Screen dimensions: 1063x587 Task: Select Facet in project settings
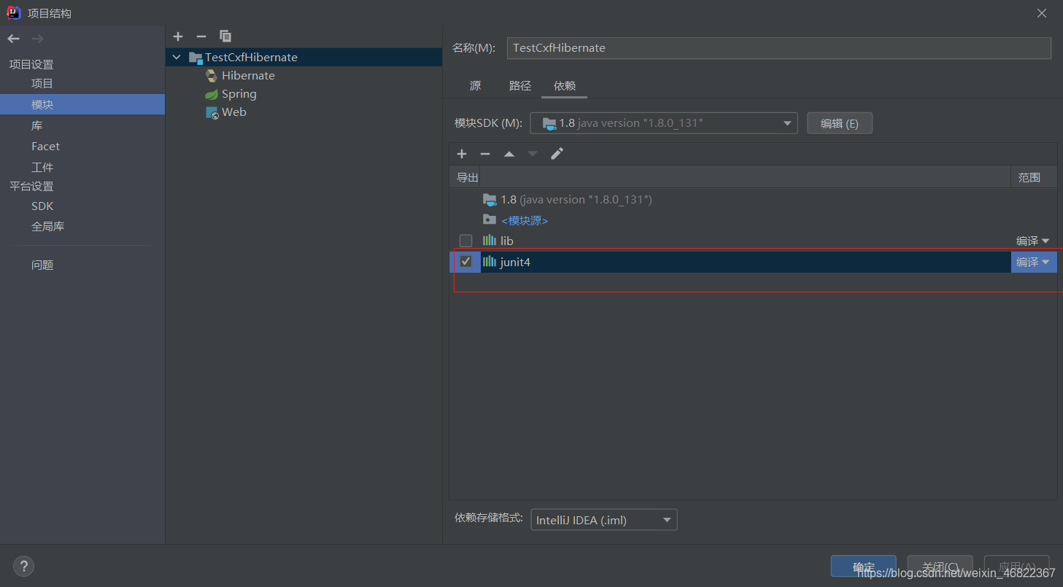(x=45, y=147)
